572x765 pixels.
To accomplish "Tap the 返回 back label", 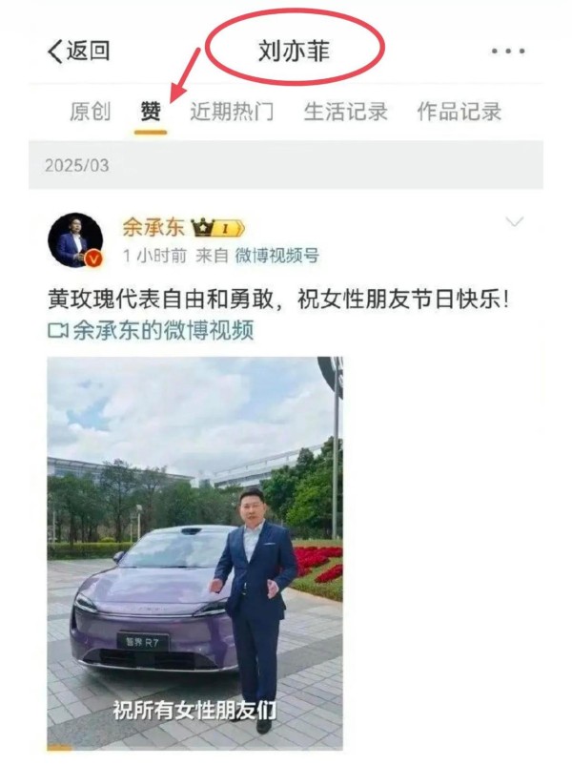I will [89, 51].
